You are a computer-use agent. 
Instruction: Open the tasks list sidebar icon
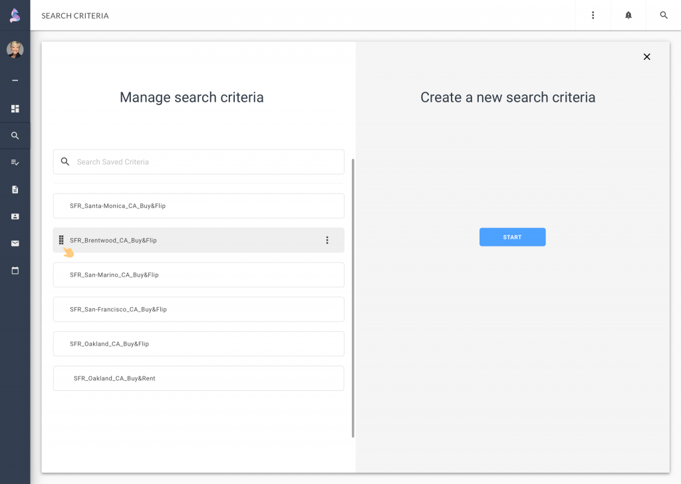point(15,162)
